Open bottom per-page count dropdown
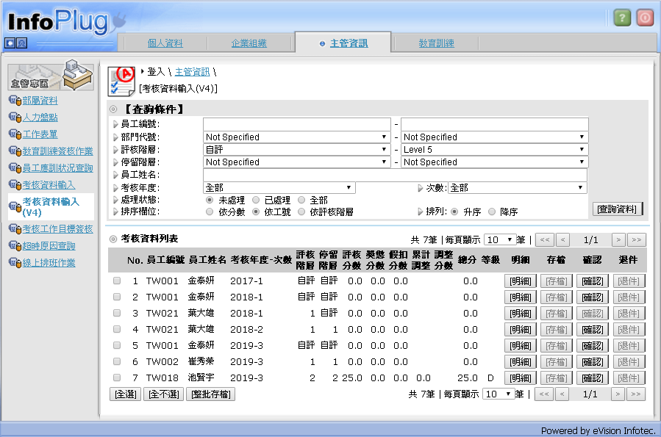 click(x=499, y=394)
